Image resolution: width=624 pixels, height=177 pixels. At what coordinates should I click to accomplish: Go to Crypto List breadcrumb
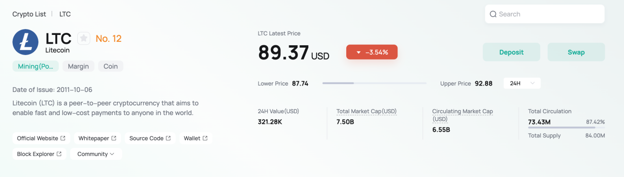point(29,14)
